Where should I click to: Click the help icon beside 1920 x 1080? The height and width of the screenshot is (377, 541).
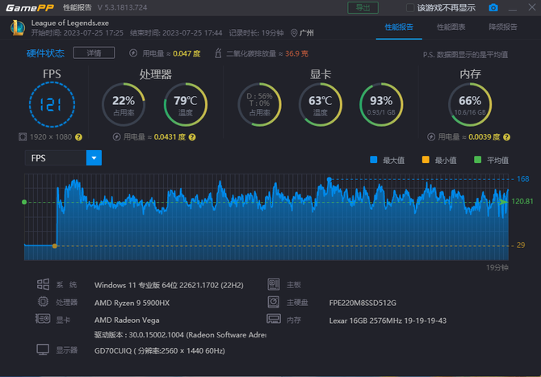pyautogui.click(x=78, y=137)
